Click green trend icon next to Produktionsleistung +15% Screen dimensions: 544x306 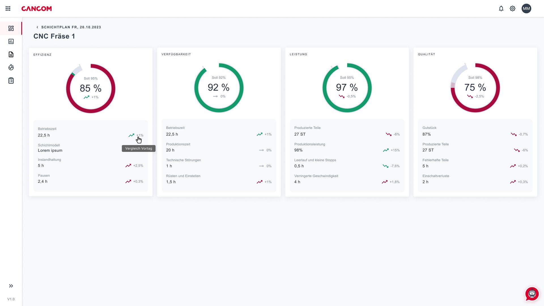click(x=386, y=150)
